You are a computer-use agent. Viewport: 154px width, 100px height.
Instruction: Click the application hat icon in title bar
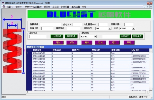click(3, 3)
